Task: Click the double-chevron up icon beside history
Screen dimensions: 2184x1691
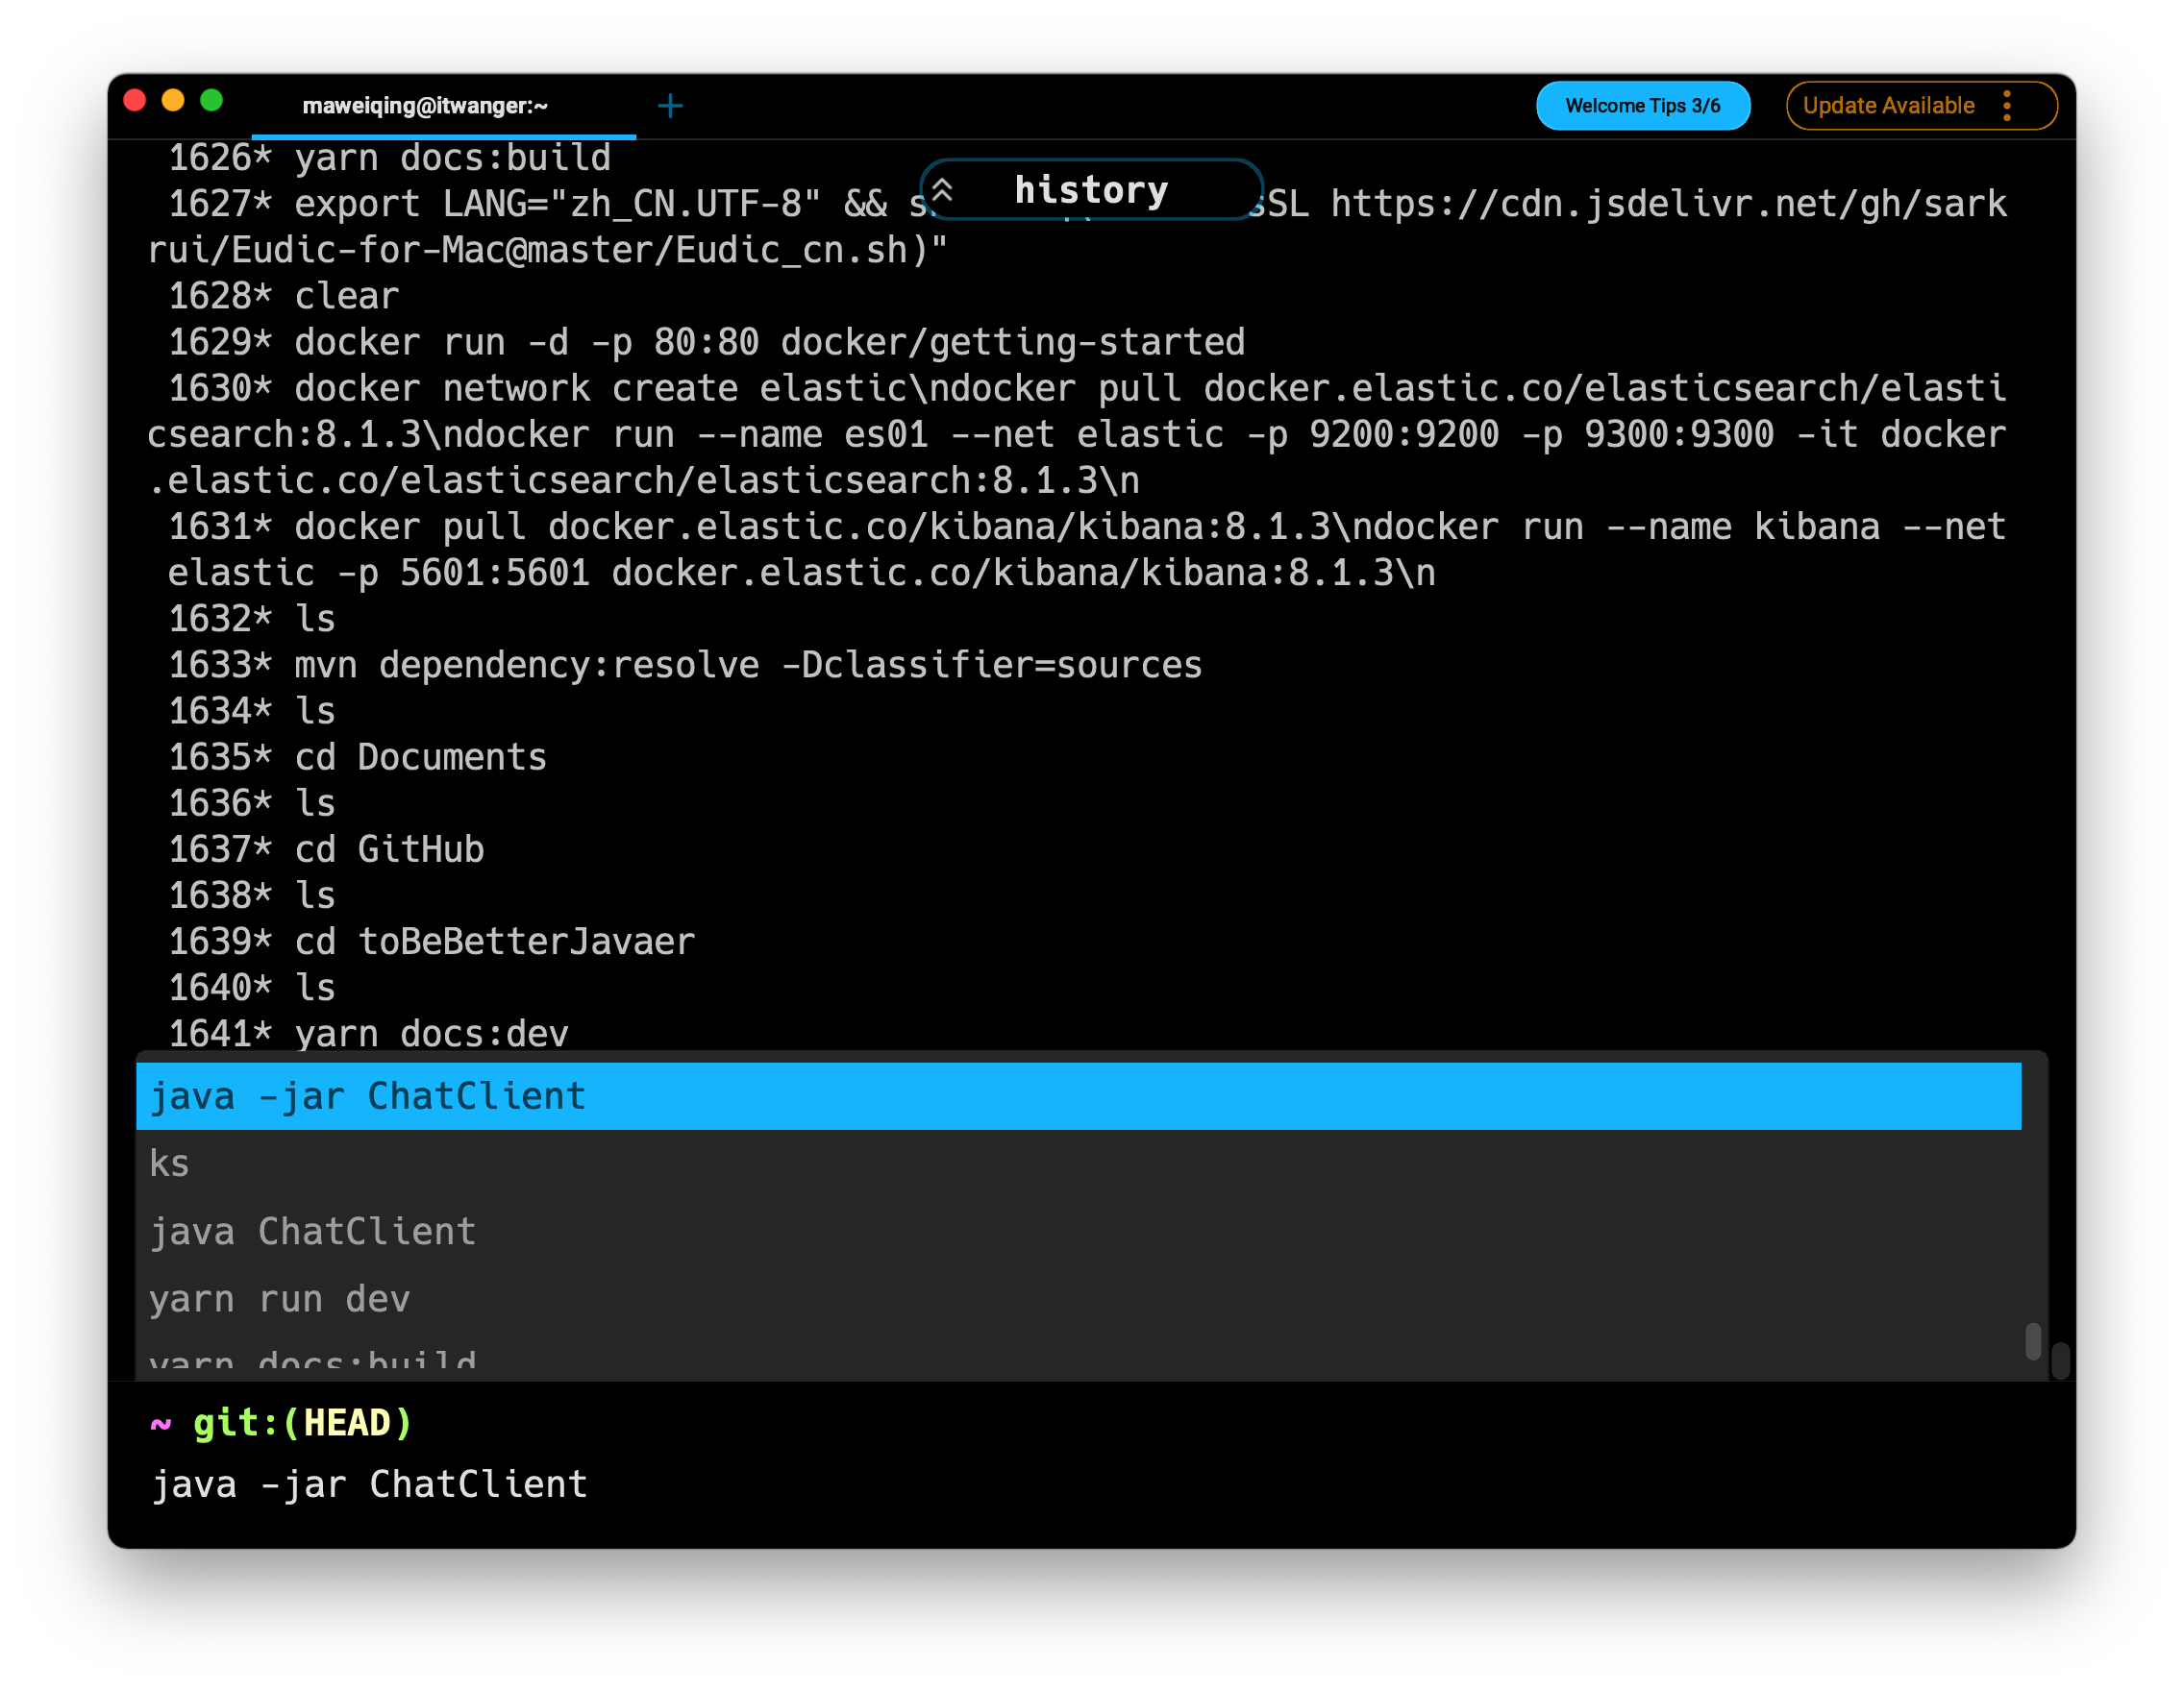Action: point(943,190)
